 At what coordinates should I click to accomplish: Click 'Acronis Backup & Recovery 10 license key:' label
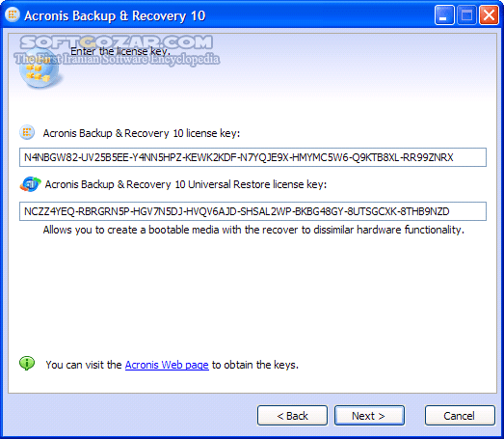[142, 133]
